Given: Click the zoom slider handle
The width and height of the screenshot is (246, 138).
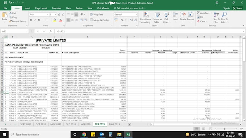Looking at the screenshot, I should (224, 129).
